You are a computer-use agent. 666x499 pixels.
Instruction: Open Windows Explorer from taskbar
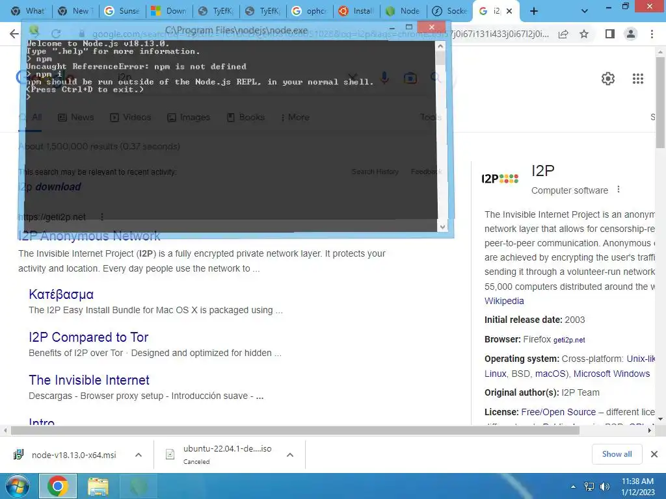coord(98,486)
